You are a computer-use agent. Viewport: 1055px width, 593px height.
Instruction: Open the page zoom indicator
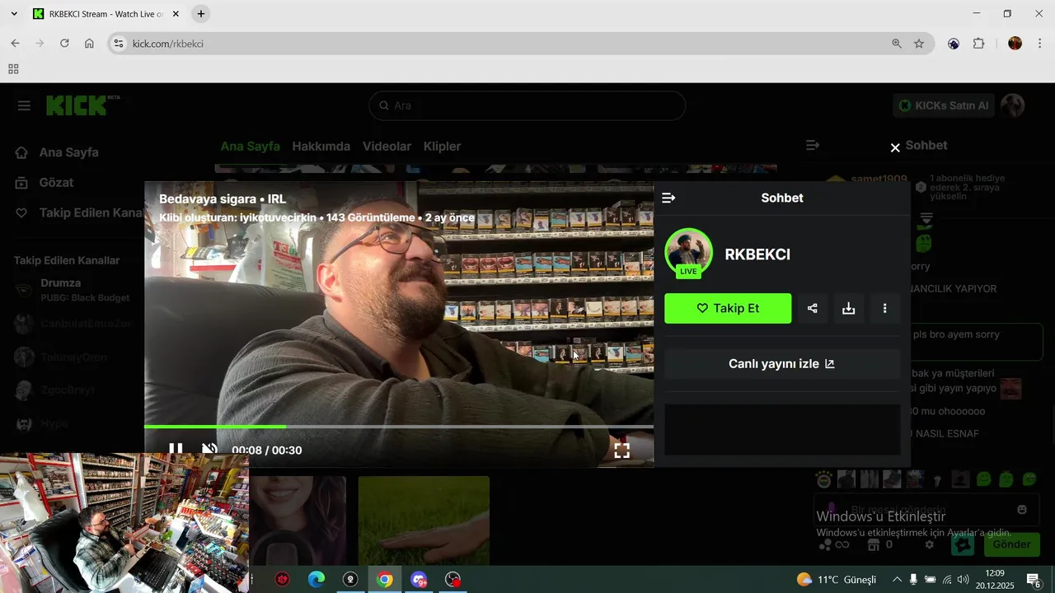tap(897, 44)
